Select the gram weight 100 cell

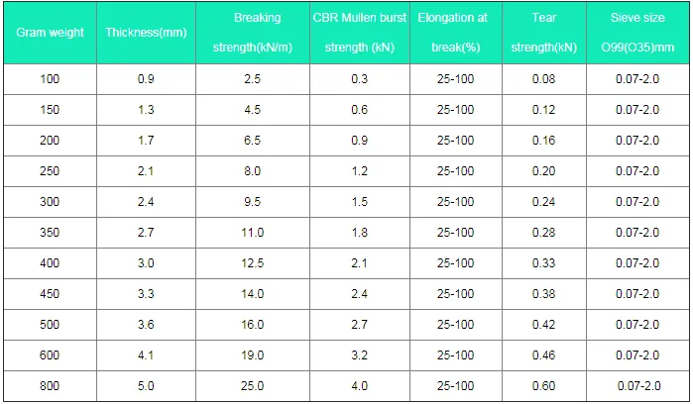[x=50, y=79]
